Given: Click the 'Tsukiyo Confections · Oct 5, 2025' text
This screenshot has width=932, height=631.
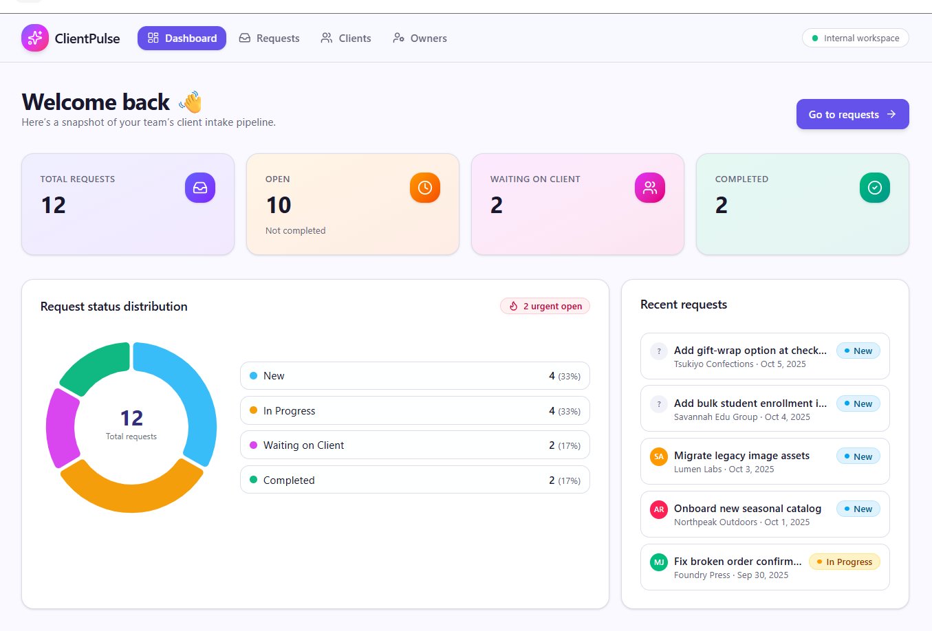Looking at the screenshot, I should [x=740, y=364].
